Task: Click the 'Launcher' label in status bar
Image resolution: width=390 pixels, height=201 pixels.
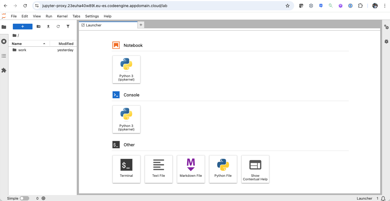Action: coord(364,199)
